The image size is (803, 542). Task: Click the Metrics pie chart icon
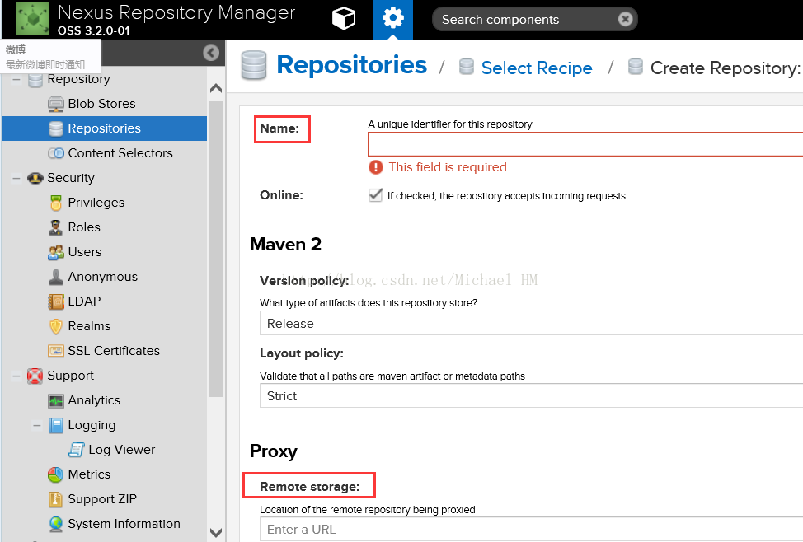[x=56, y=474]
